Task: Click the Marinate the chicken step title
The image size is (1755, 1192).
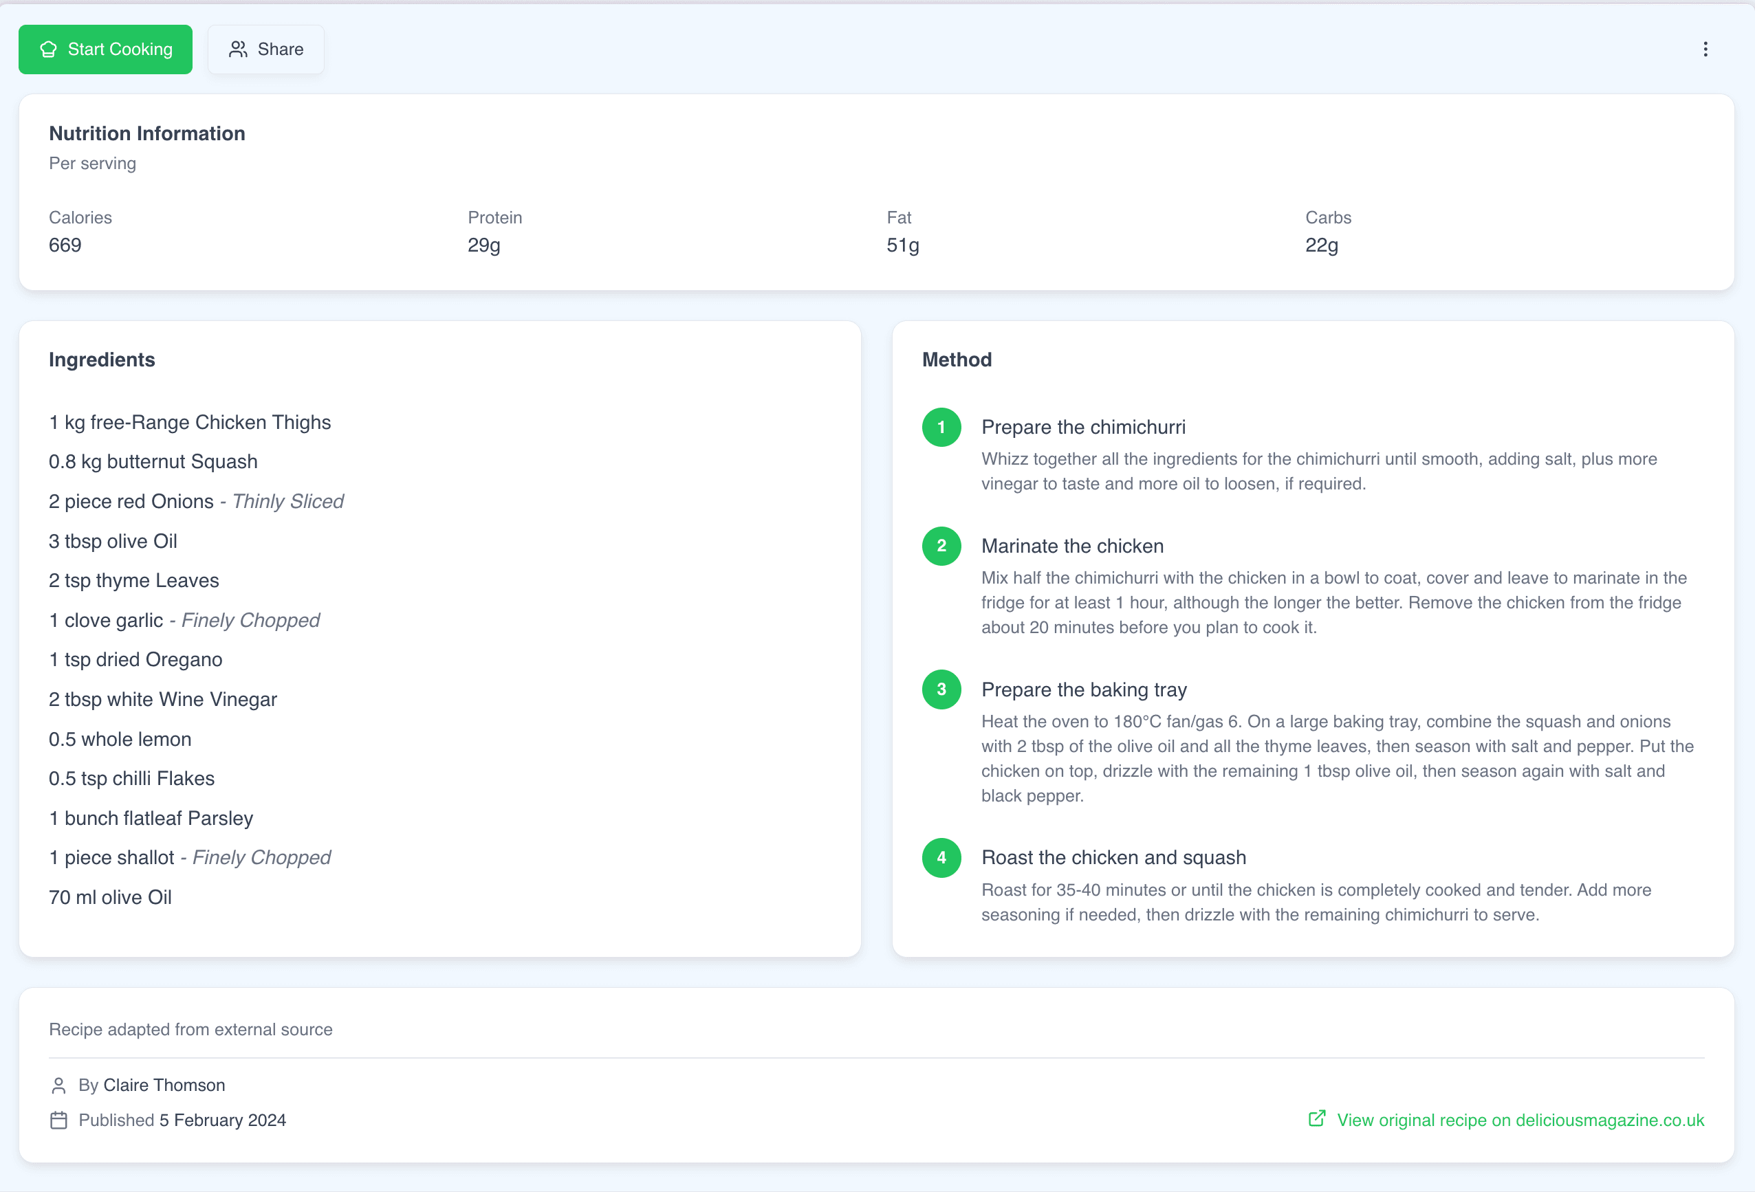Action: [x=1071, y=546]
